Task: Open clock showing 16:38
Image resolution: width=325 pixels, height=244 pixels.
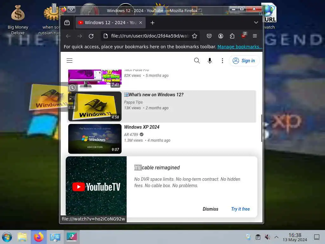Action: click(x=295, y=237)
